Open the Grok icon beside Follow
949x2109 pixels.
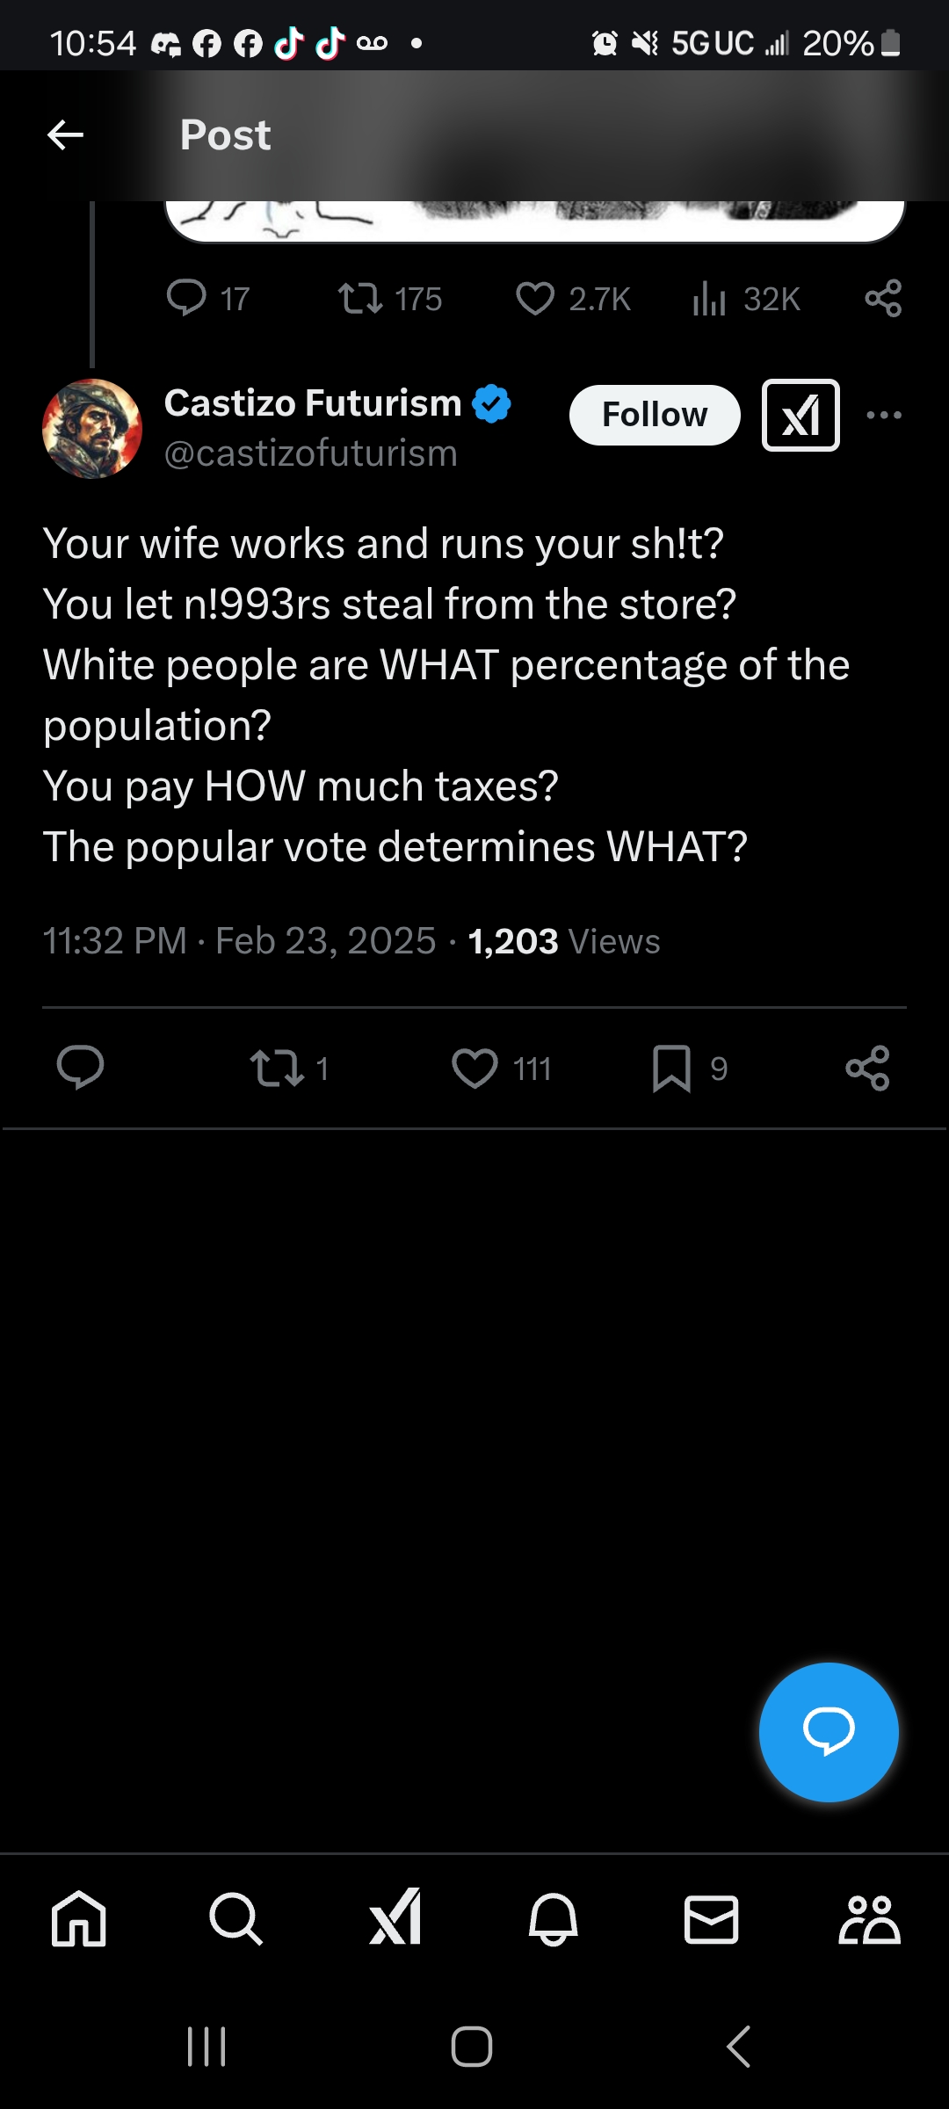pyautogui.click(x=800, y=416)
